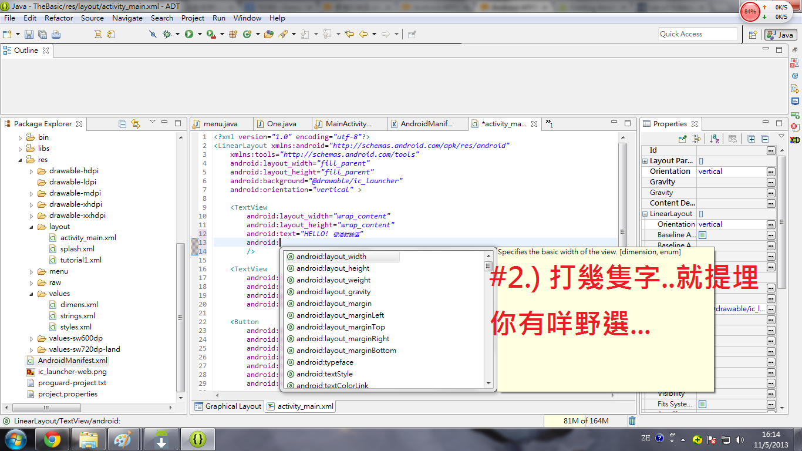Open the Refactor menu

coord(59,18)
